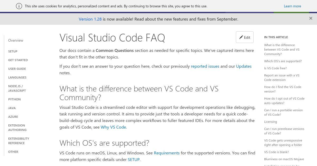Select Overview in the left sidebar
This screenshot has height=166, width=317.
(x=16, y=40)
